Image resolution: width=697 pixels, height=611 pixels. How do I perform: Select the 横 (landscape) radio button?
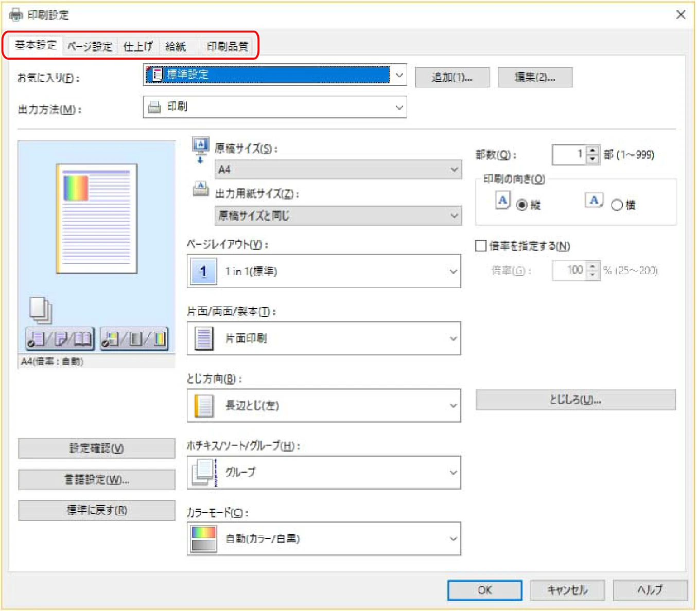click(x=617, y=205)
